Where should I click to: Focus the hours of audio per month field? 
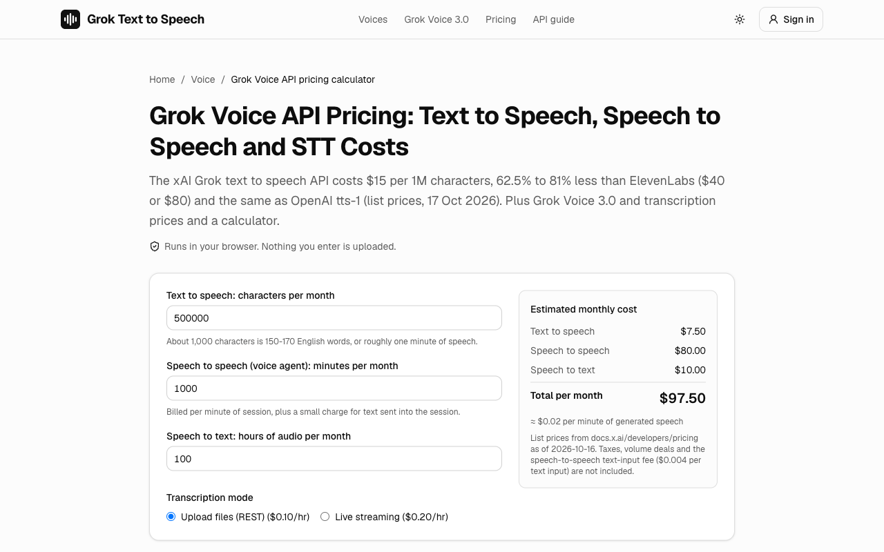tap(334, 459)
